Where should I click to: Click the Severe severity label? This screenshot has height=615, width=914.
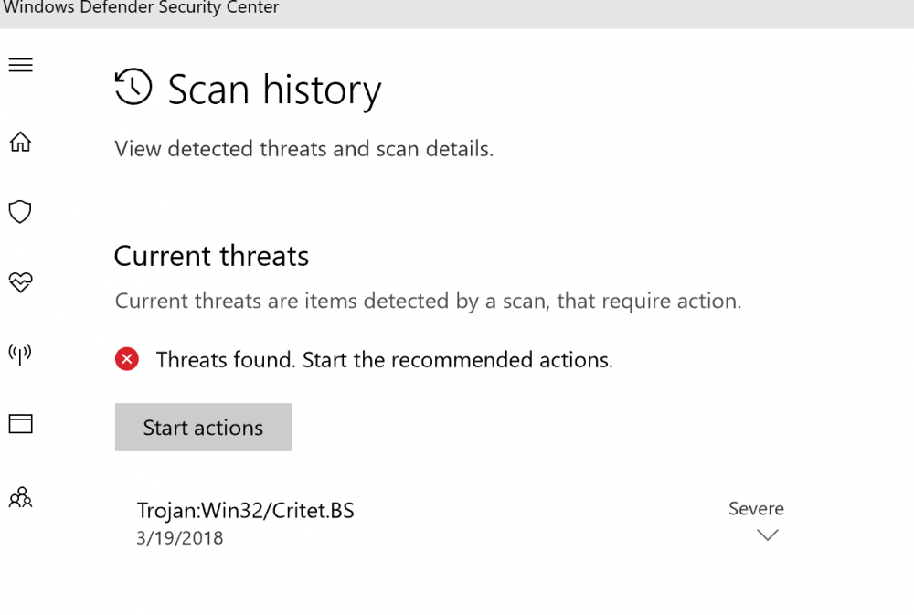click(x=756, y=509)
